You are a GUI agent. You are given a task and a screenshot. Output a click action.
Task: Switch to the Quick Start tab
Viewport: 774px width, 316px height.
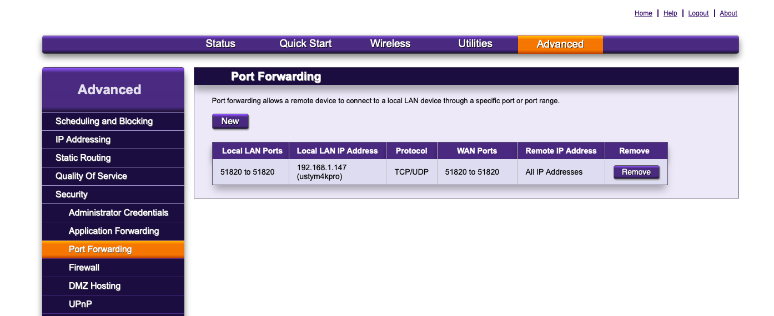305,44
